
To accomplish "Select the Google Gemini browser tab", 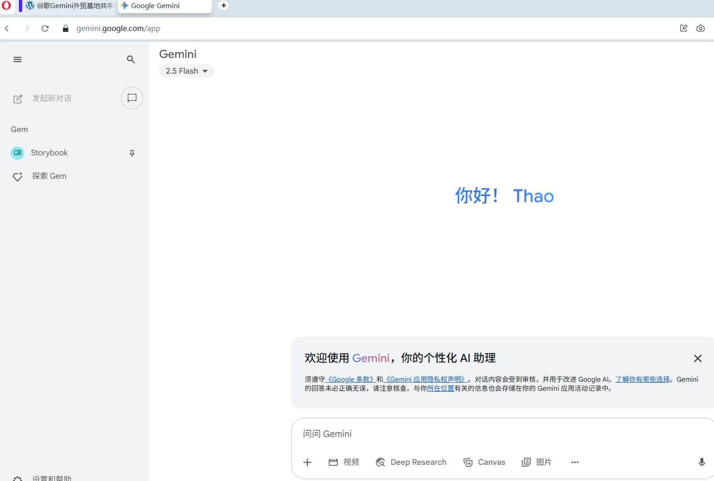I will [x=164, y=6].
